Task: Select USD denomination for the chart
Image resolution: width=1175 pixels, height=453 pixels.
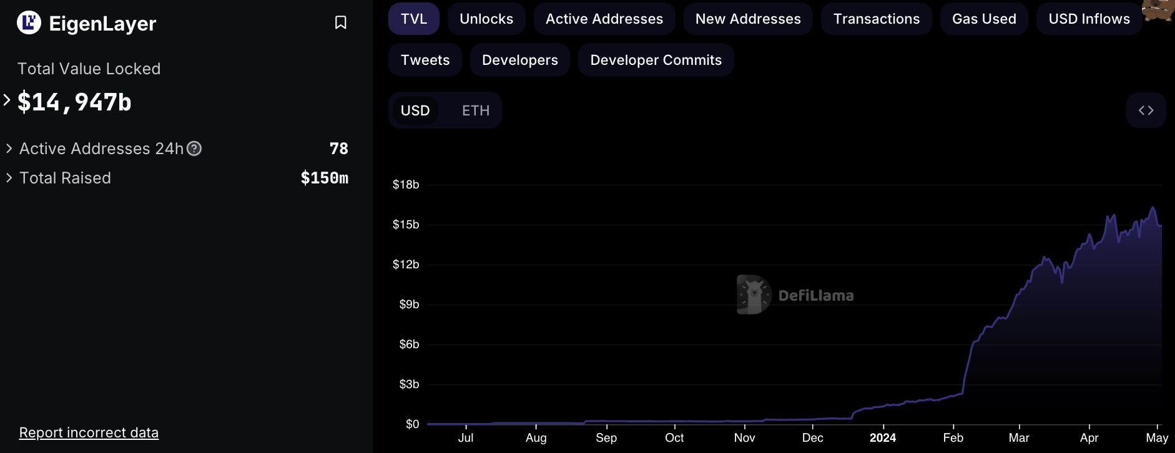Action: click(415, 110)
